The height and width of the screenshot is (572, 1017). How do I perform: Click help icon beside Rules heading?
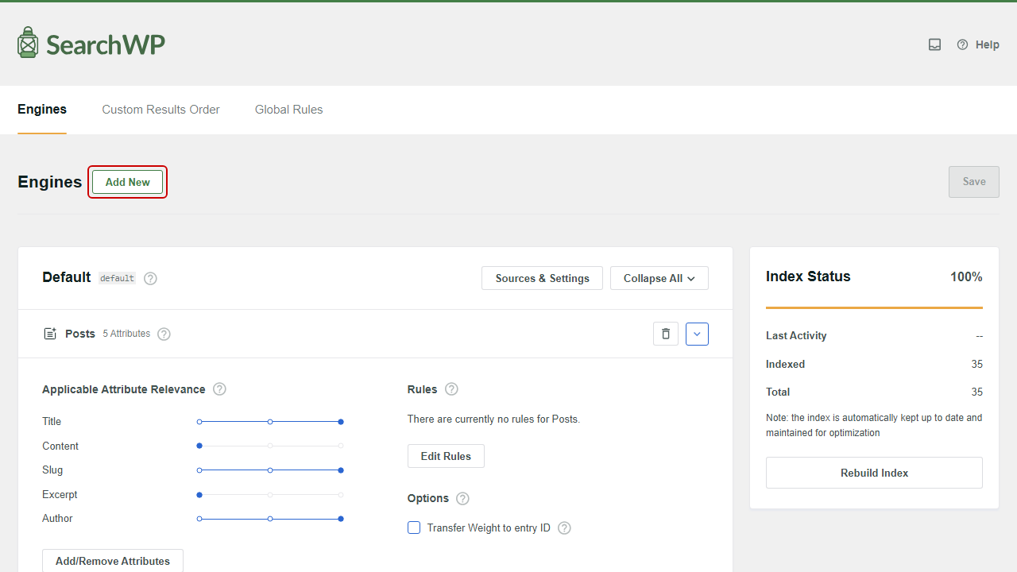click(x=451, y=389)
